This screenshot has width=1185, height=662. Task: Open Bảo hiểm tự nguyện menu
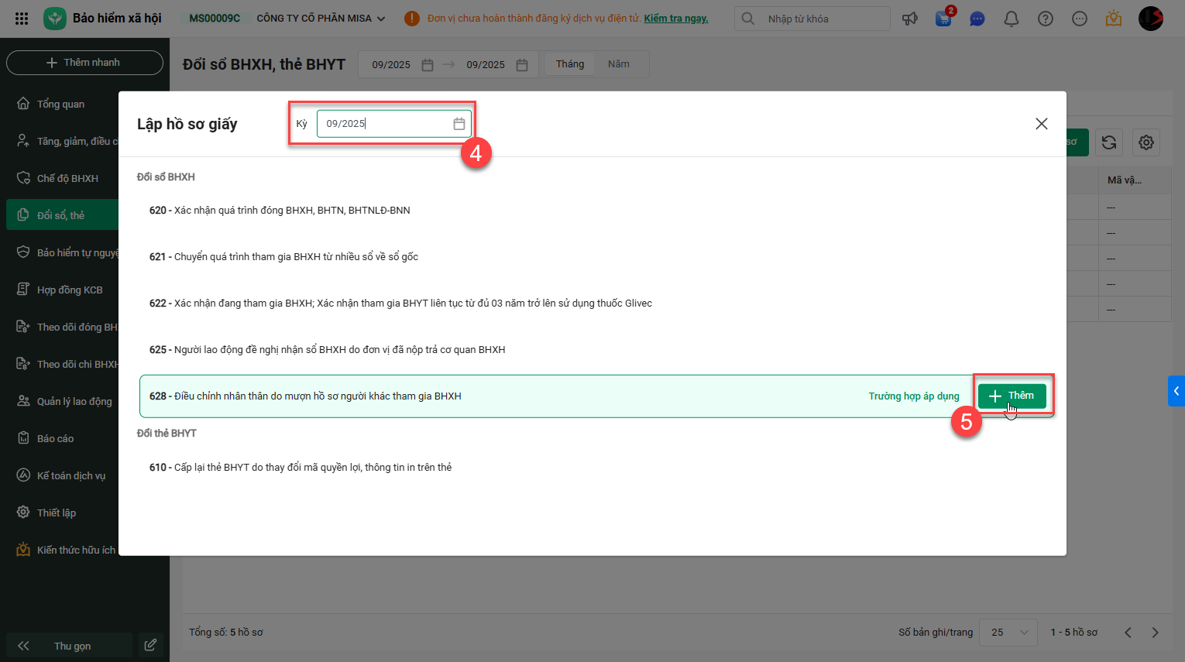click(62, 252)
